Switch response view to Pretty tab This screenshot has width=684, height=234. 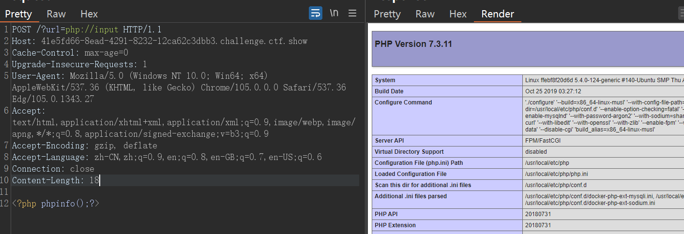point(387,14)
